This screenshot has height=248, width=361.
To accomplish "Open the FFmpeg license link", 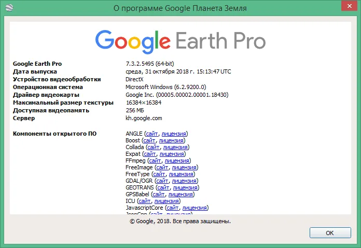I will point(177,161).
